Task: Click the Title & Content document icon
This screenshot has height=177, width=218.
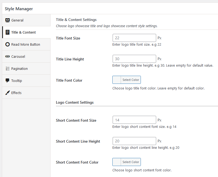Action: [8, 32]
